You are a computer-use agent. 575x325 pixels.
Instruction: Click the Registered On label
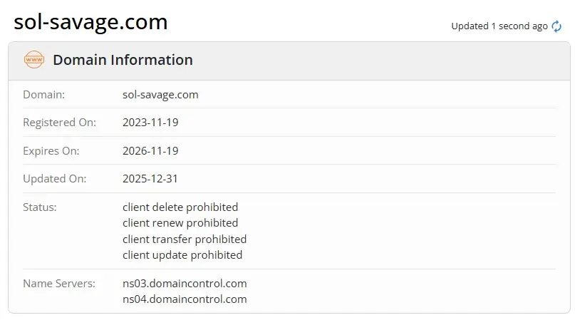[x=59, y=122]
